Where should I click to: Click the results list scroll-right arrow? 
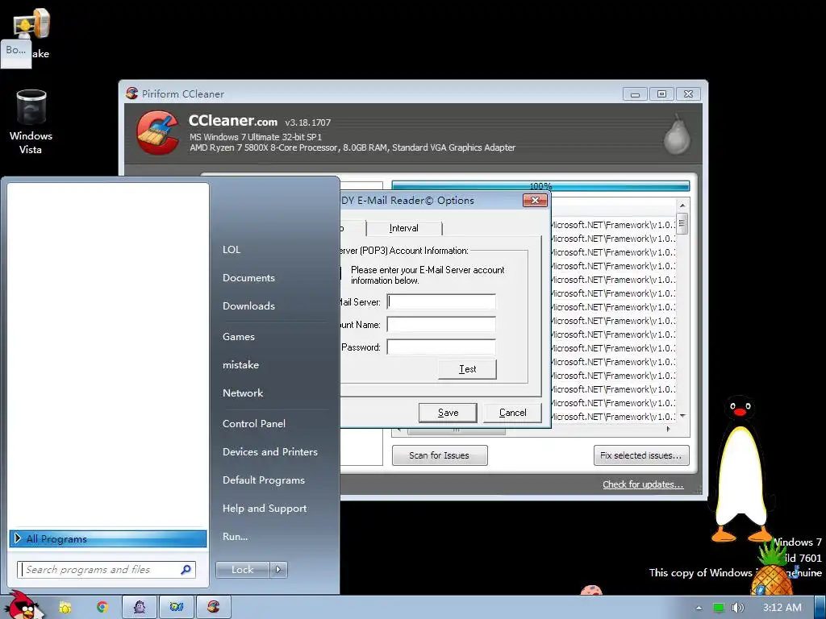click(669, 429)
